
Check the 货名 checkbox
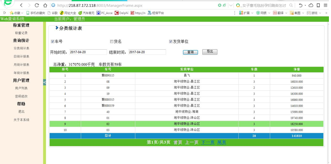112,42
